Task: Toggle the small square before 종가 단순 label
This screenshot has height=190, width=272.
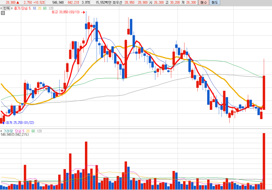Action: point(12,8)
